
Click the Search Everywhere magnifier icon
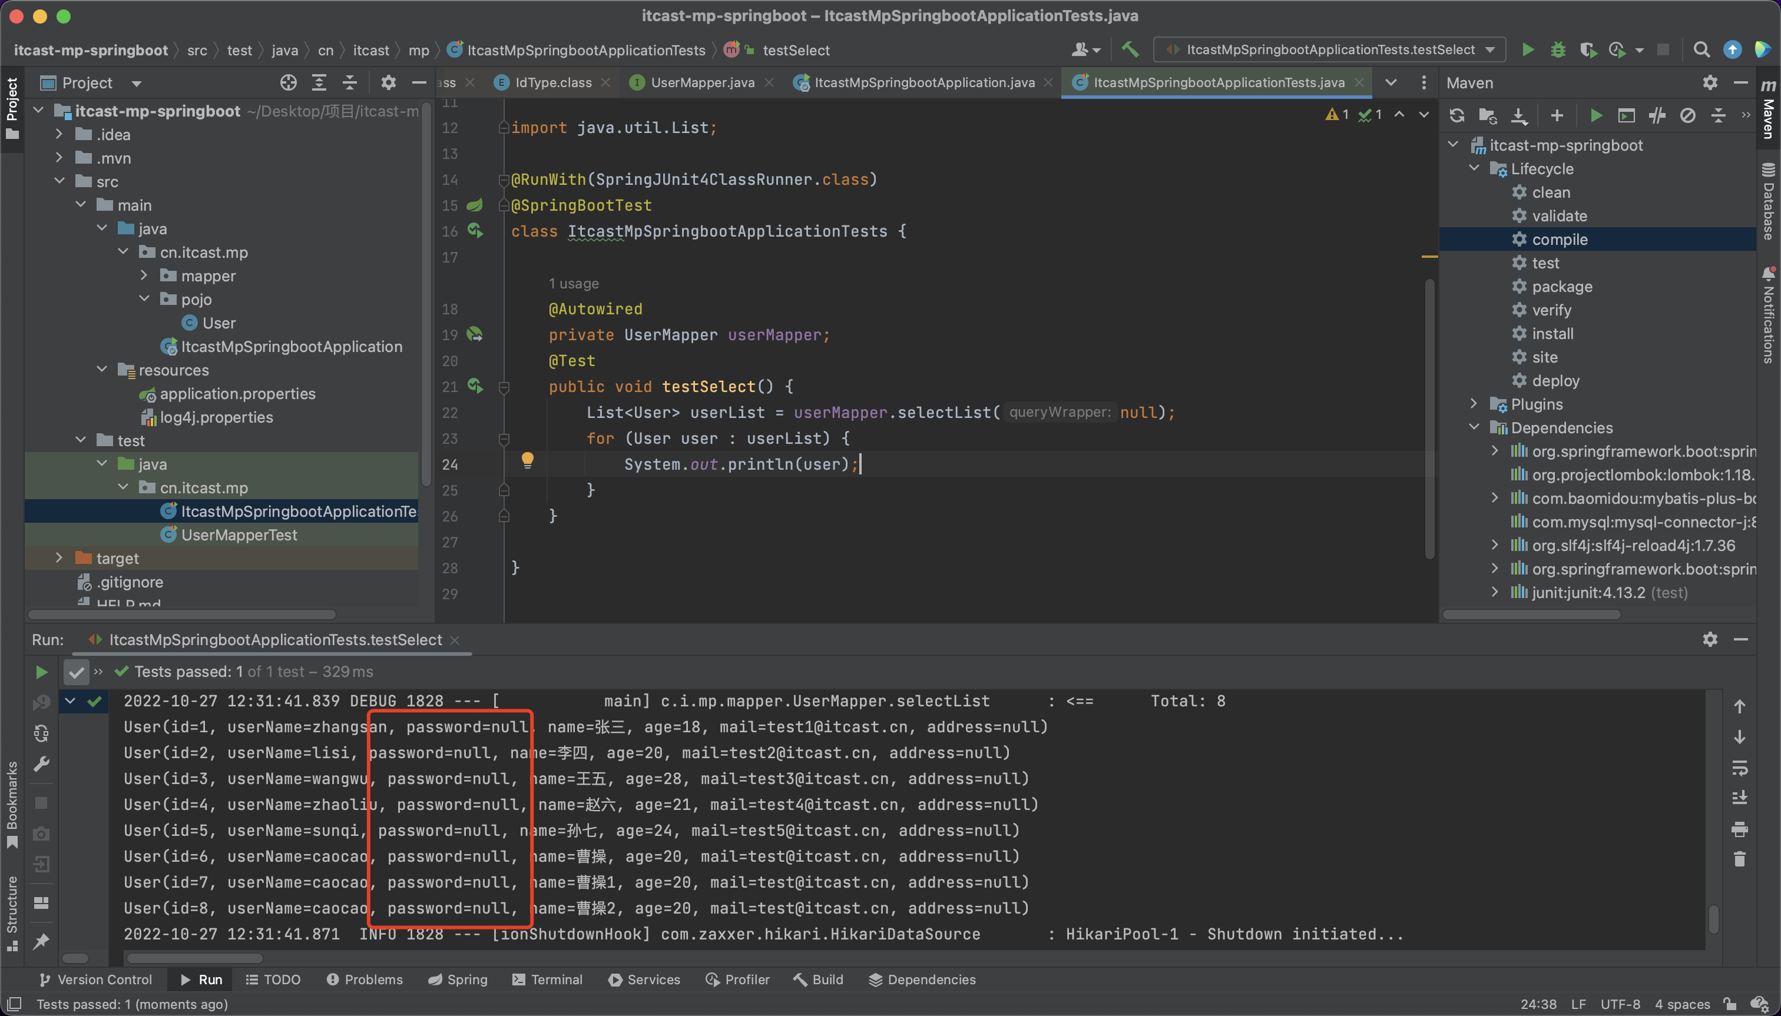[x=1701, y=49]
